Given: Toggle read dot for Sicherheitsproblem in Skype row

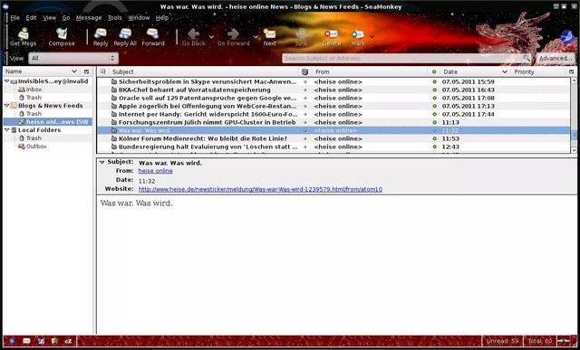Looking at the screenshot, I should 434,81.
